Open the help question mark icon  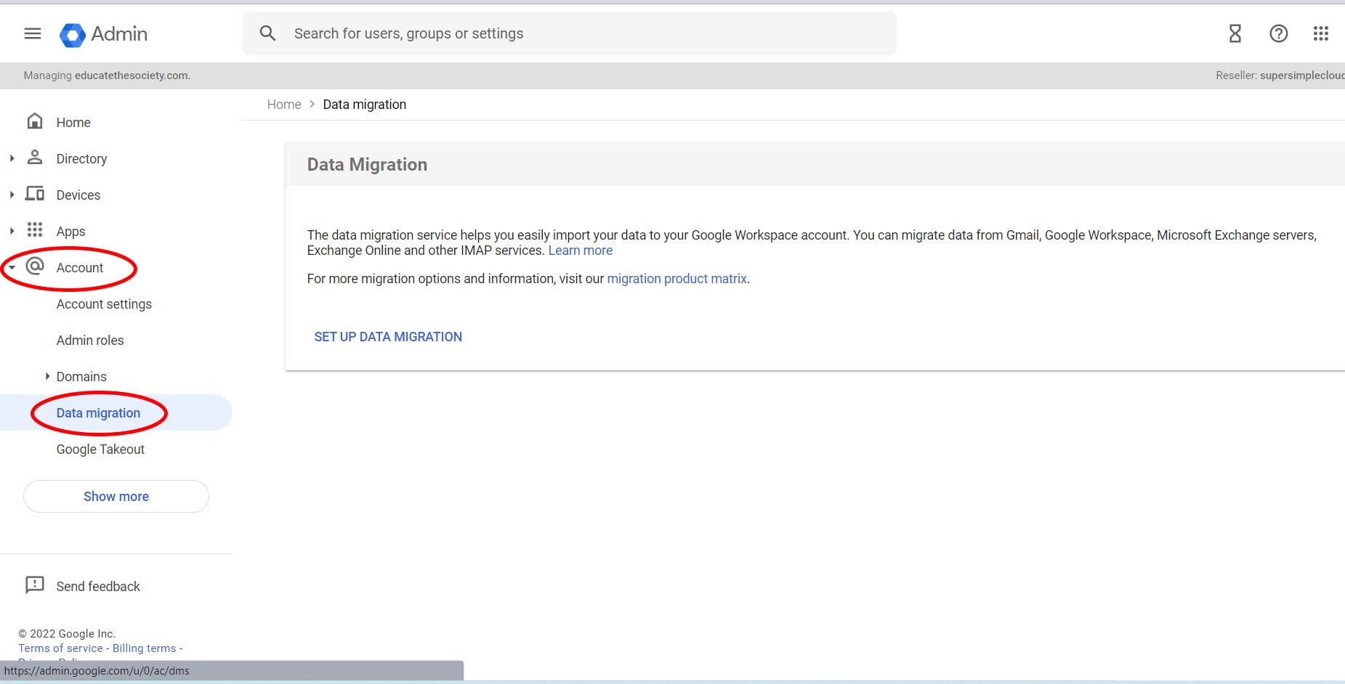(x=1278, y=33)
